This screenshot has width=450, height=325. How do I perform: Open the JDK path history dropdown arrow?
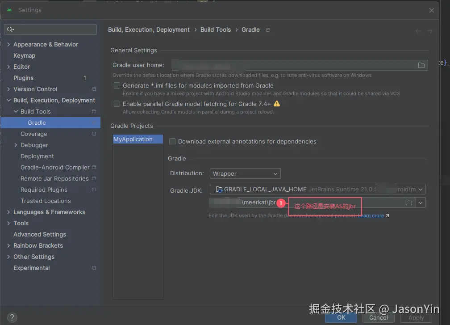coord(421,203)
